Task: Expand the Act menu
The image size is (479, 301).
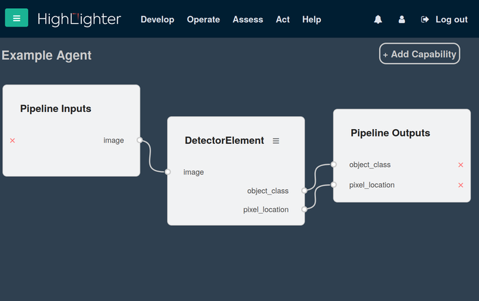Action: 283,20
